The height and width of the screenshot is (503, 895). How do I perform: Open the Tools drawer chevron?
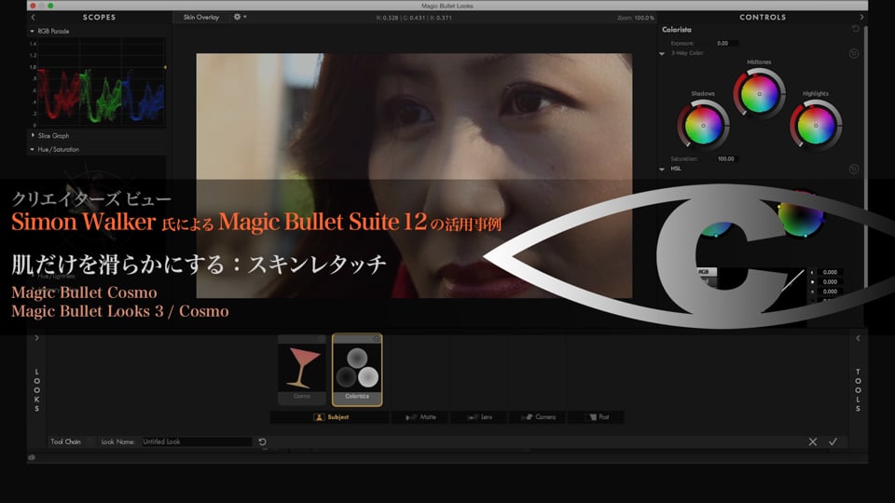coord(858,338)
